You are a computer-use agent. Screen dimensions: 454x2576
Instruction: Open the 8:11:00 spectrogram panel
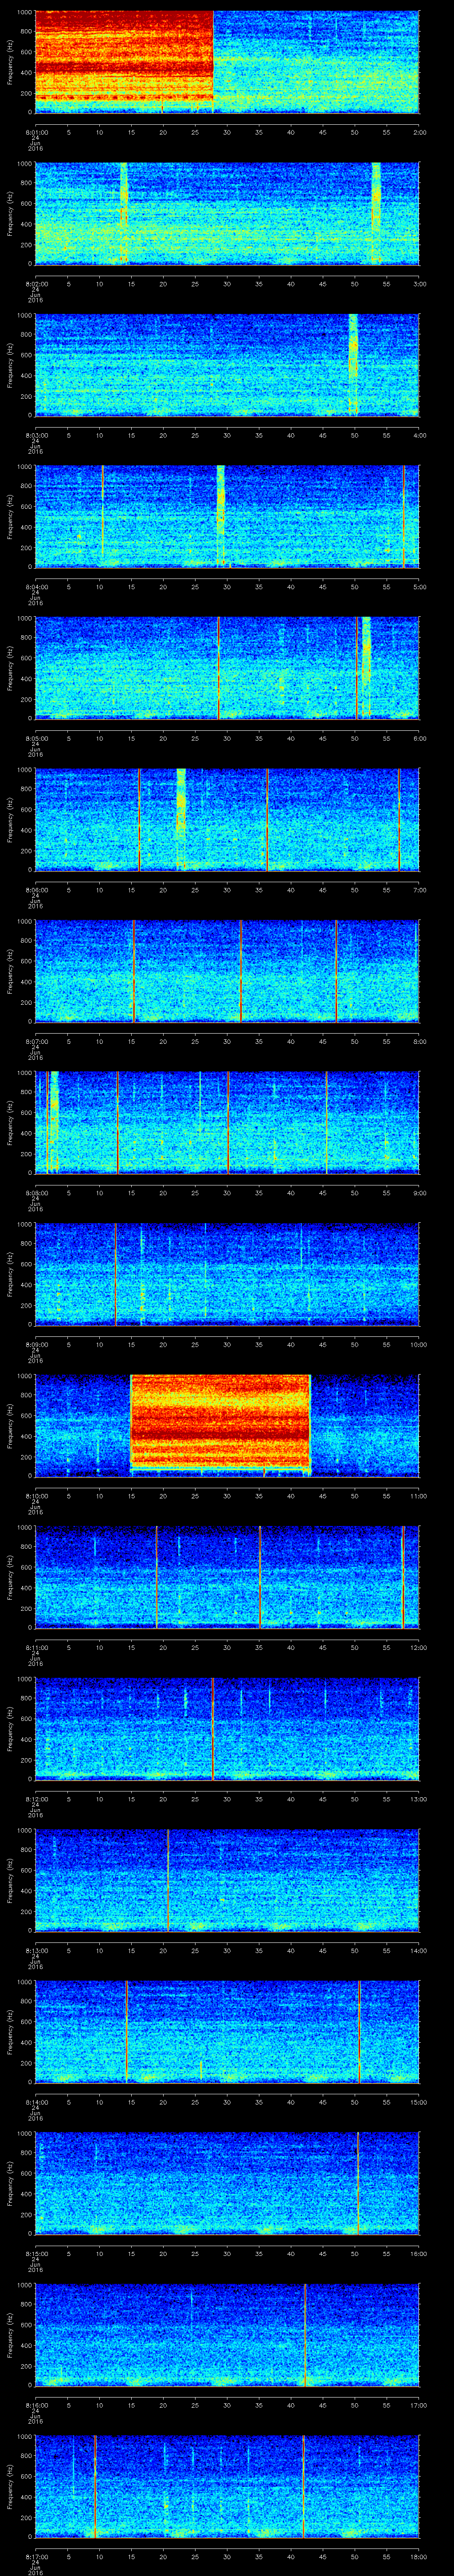point(227,1577)
